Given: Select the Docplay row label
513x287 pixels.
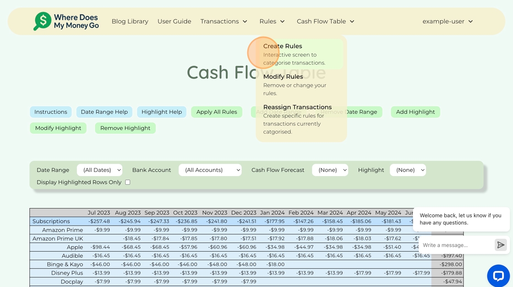Looking at the screenshot, I should tap(71, 281).
